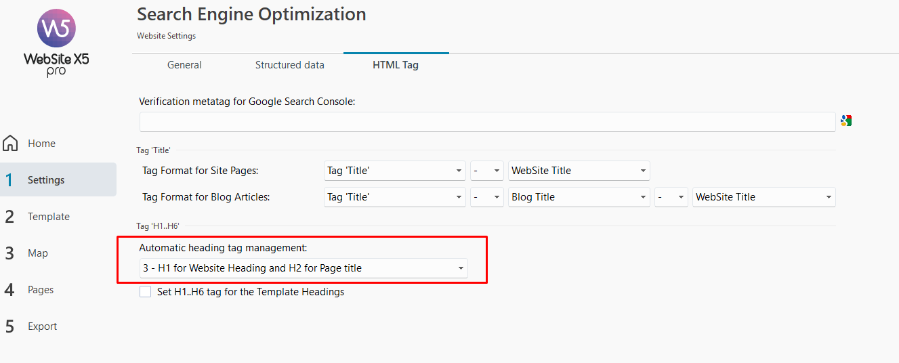The width and height of the screenshot is (899, 363).
Task: Open Blog Articles first Tag 'Title' dropdown
Action: coord(395,197)
